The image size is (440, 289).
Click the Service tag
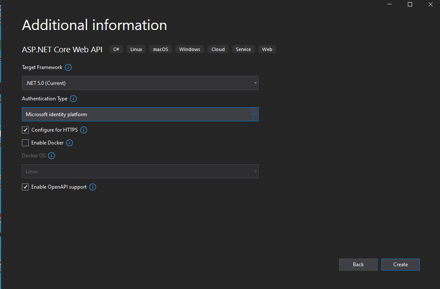(x=243, y=49)
